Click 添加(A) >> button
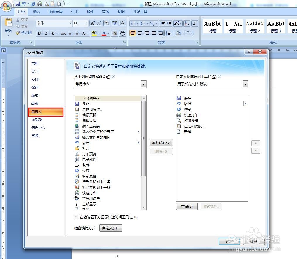297x259 pixels. pyautogui.click(x=161, y=143)
